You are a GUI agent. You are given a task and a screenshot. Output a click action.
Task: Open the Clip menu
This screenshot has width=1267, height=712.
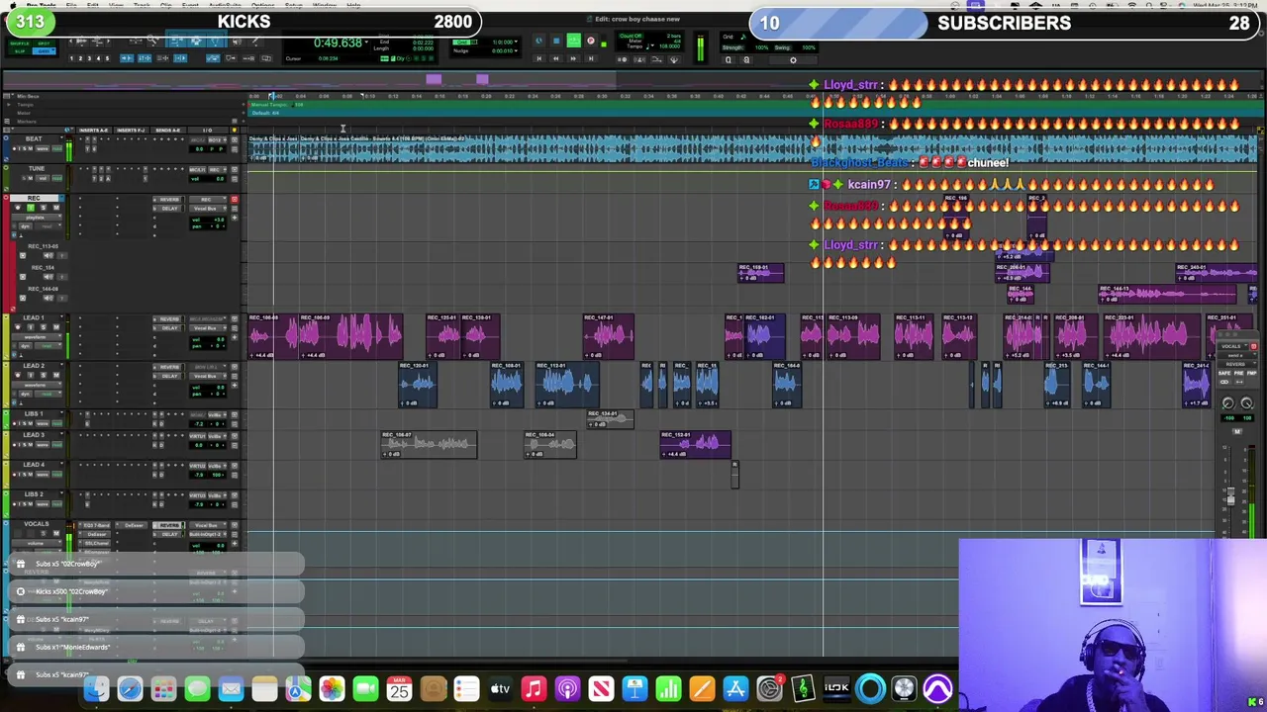tap(165, 5)
